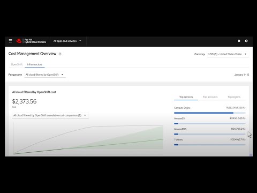Open the settings gear icon
Screen dimensions: 257x193
[x=239, y=41]
